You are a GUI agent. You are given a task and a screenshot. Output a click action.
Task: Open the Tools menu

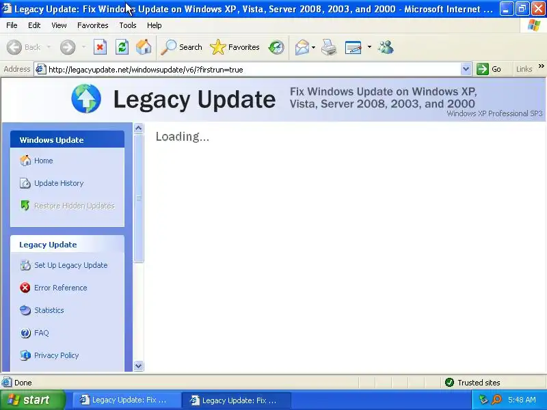tap(128, 25)
